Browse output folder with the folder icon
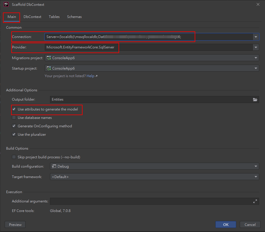The height and width of the screenshot is (232, 265). (255, 99)
